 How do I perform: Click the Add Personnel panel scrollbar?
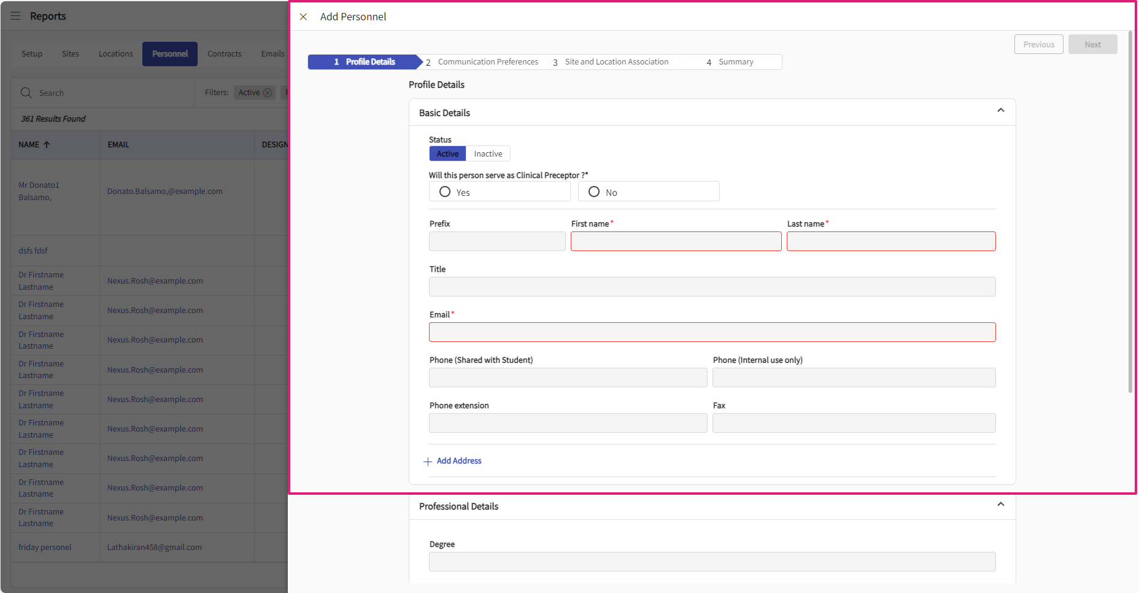click(x=1130, y=212)
